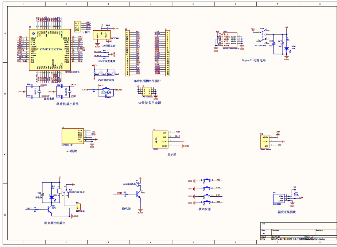The image size is (337, 247).
Task: Click the left J1 20-pin header connector
Action: pyautogui.click(x=127, y=53)
